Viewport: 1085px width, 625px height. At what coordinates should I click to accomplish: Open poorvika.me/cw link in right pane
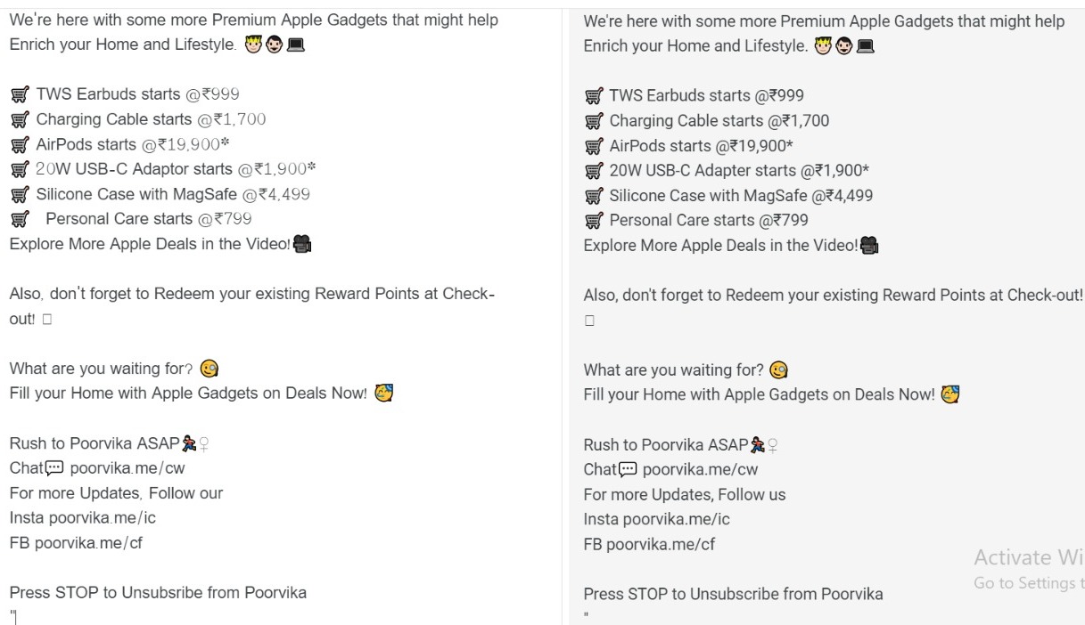[700, 470]
